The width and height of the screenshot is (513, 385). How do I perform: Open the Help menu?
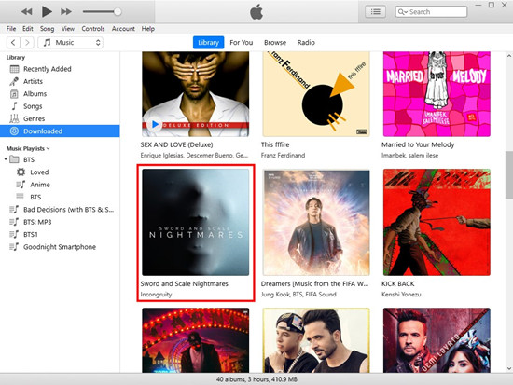pyautogui.click(x=148, y=29)
